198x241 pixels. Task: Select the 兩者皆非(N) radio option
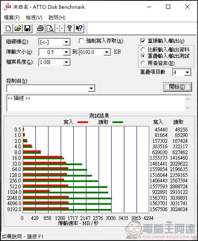point(143,63)
